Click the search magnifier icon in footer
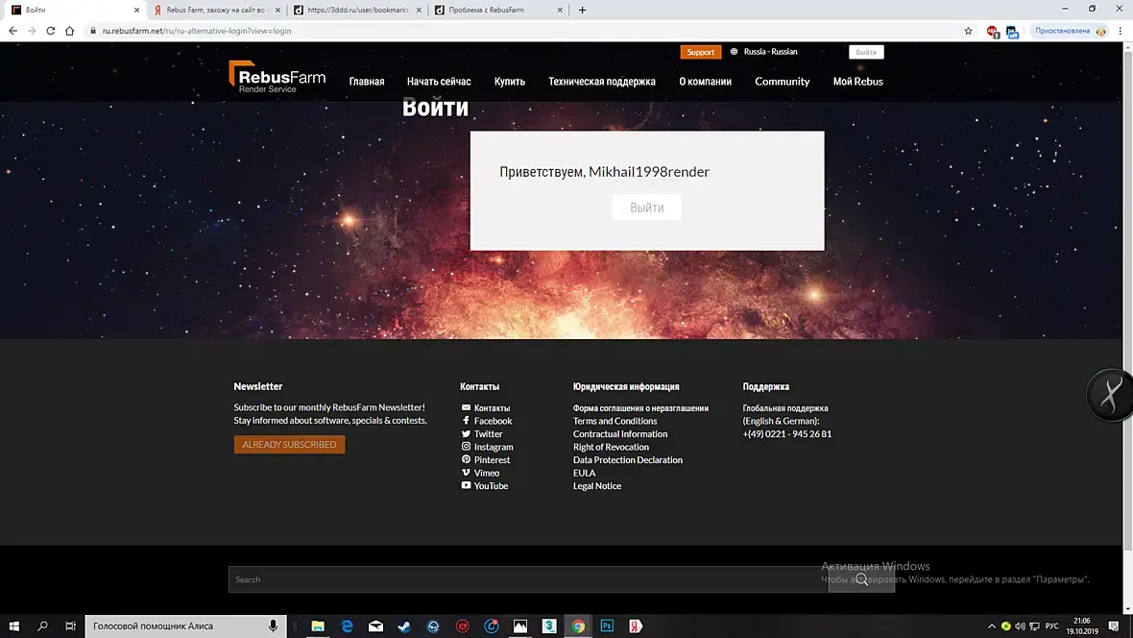The image size is (1133, 638). (861, 579)
